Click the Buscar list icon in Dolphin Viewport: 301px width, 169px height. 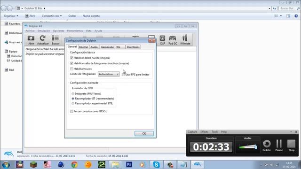[55, 40]
